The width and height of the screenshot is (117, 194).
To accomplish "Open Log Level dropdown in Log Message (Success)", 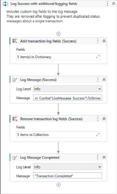I will click(67, 89).
